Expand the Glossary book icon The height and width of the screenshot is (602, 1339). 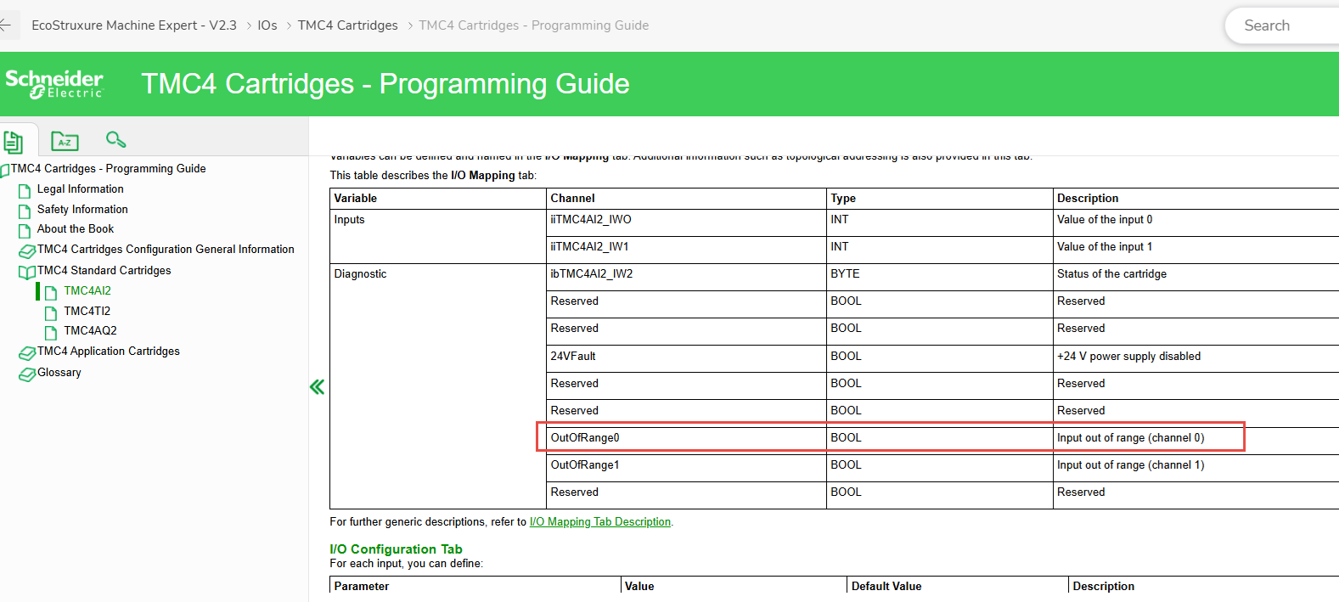pyautogui.click(x=27, y=374)
